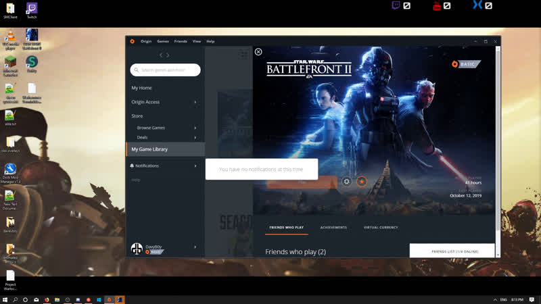Click the 'You have no notifications' message
The height and width of the screenshot is (304, 541).
(261, 170)
